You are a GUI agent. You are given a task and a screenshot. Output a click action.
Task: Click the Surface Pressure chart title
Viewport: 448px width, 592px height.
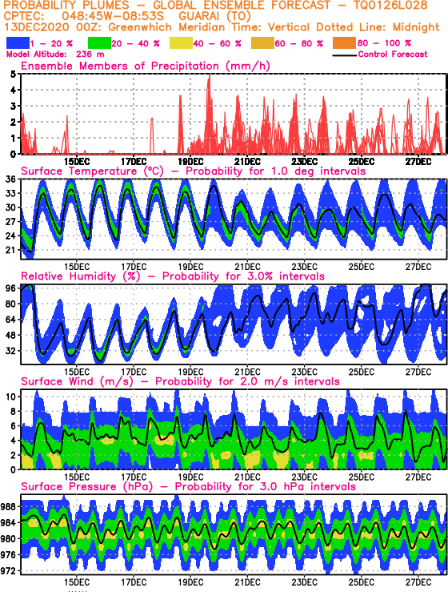[188, 487]
